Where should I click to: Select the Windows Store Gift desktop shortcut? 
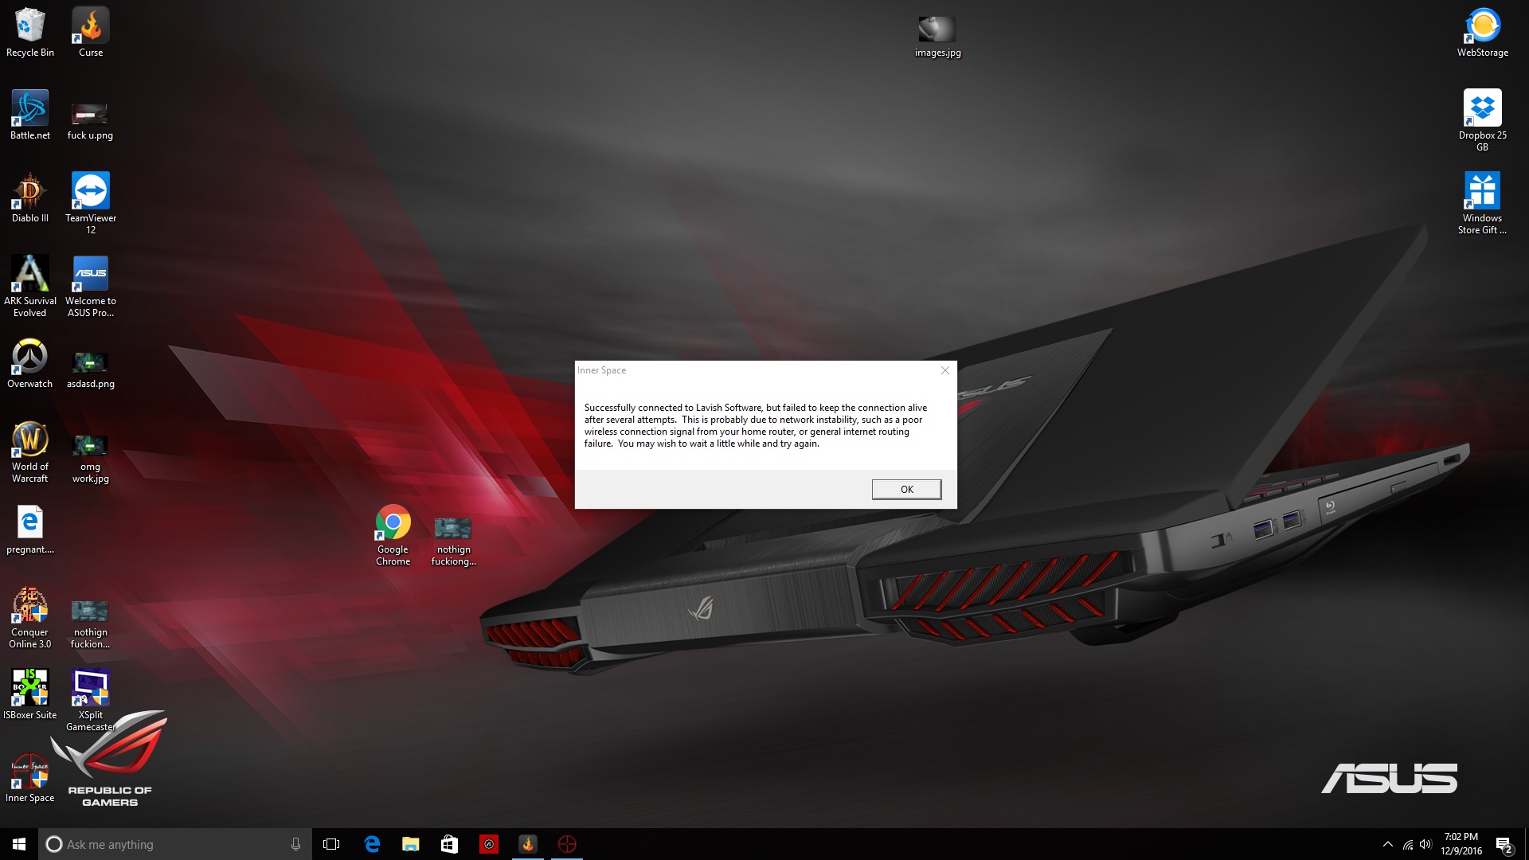pyautogui.click(x=1483, y=203)
